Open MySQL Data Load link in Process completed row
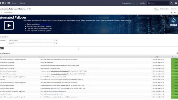This screenshot has width=178, height=100. coord(59,71)
